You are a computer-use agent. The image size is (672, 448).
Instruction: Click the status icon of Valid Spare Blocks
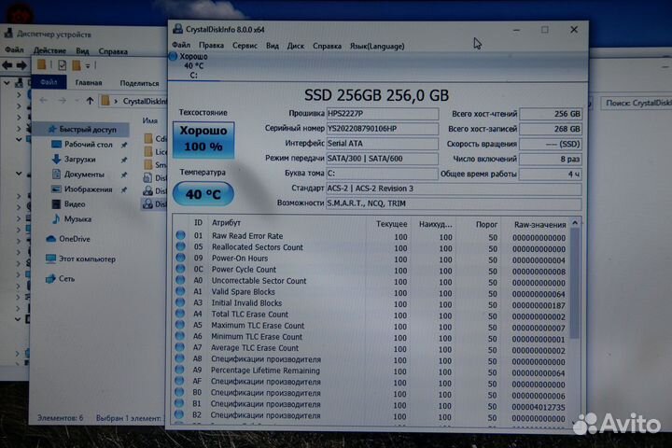coord(180,291)
